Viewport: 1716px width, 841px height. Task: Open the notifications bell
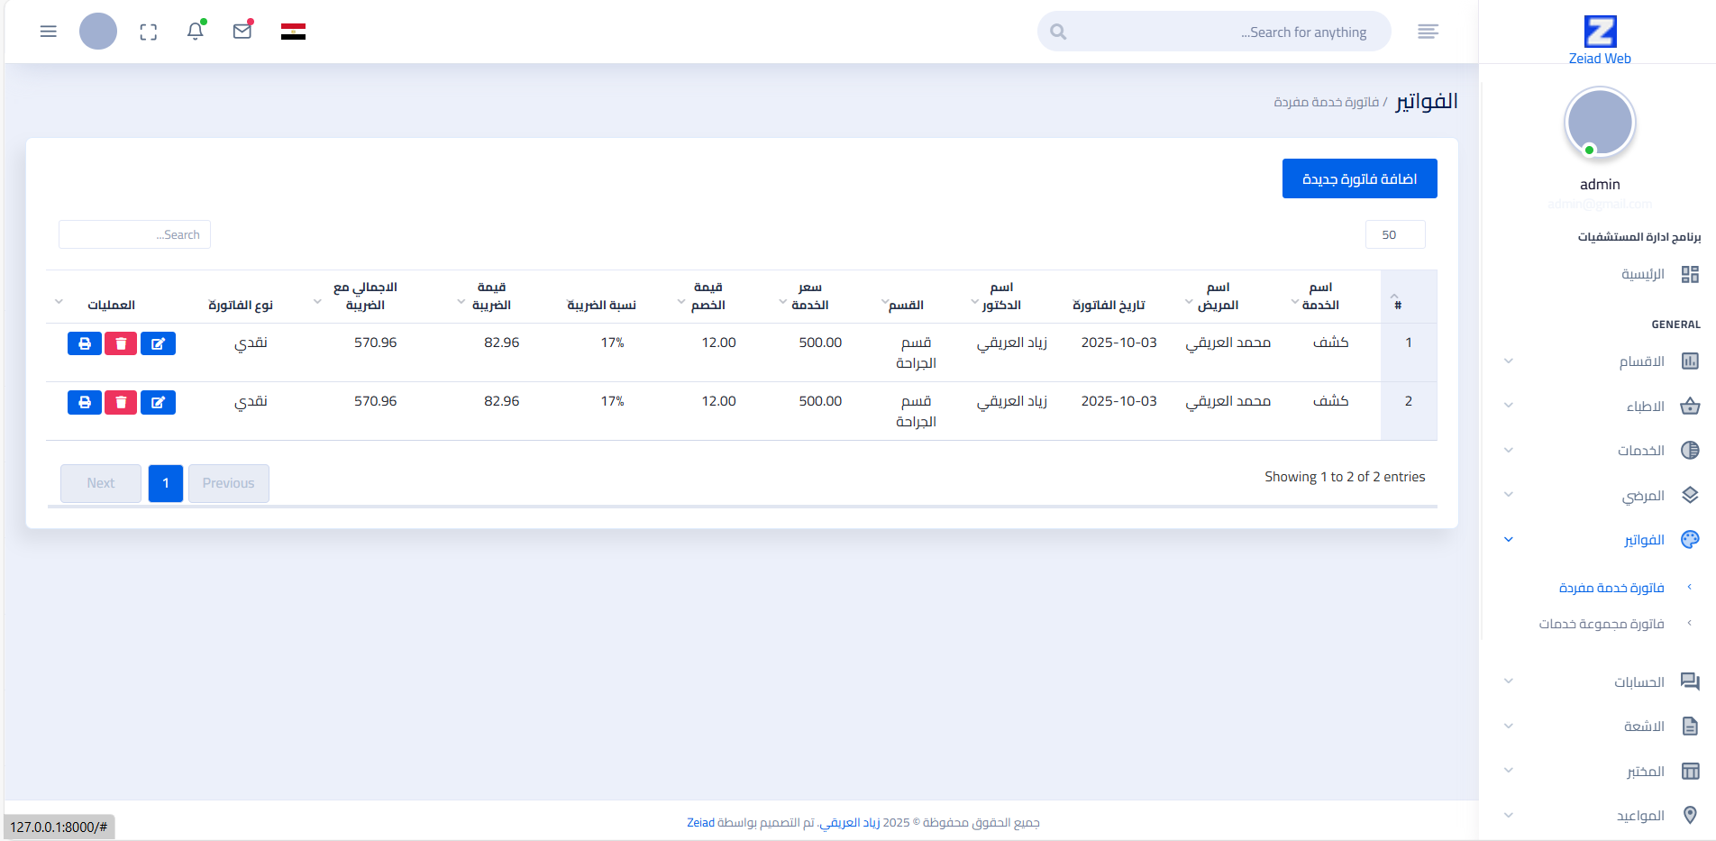pos(196,32)
